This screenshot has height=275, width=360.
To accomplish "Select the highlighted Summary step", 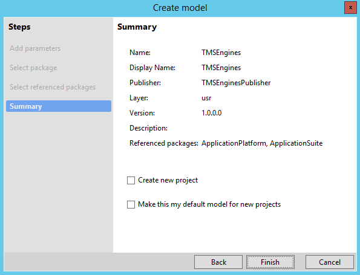I will (x=59, y=106).
